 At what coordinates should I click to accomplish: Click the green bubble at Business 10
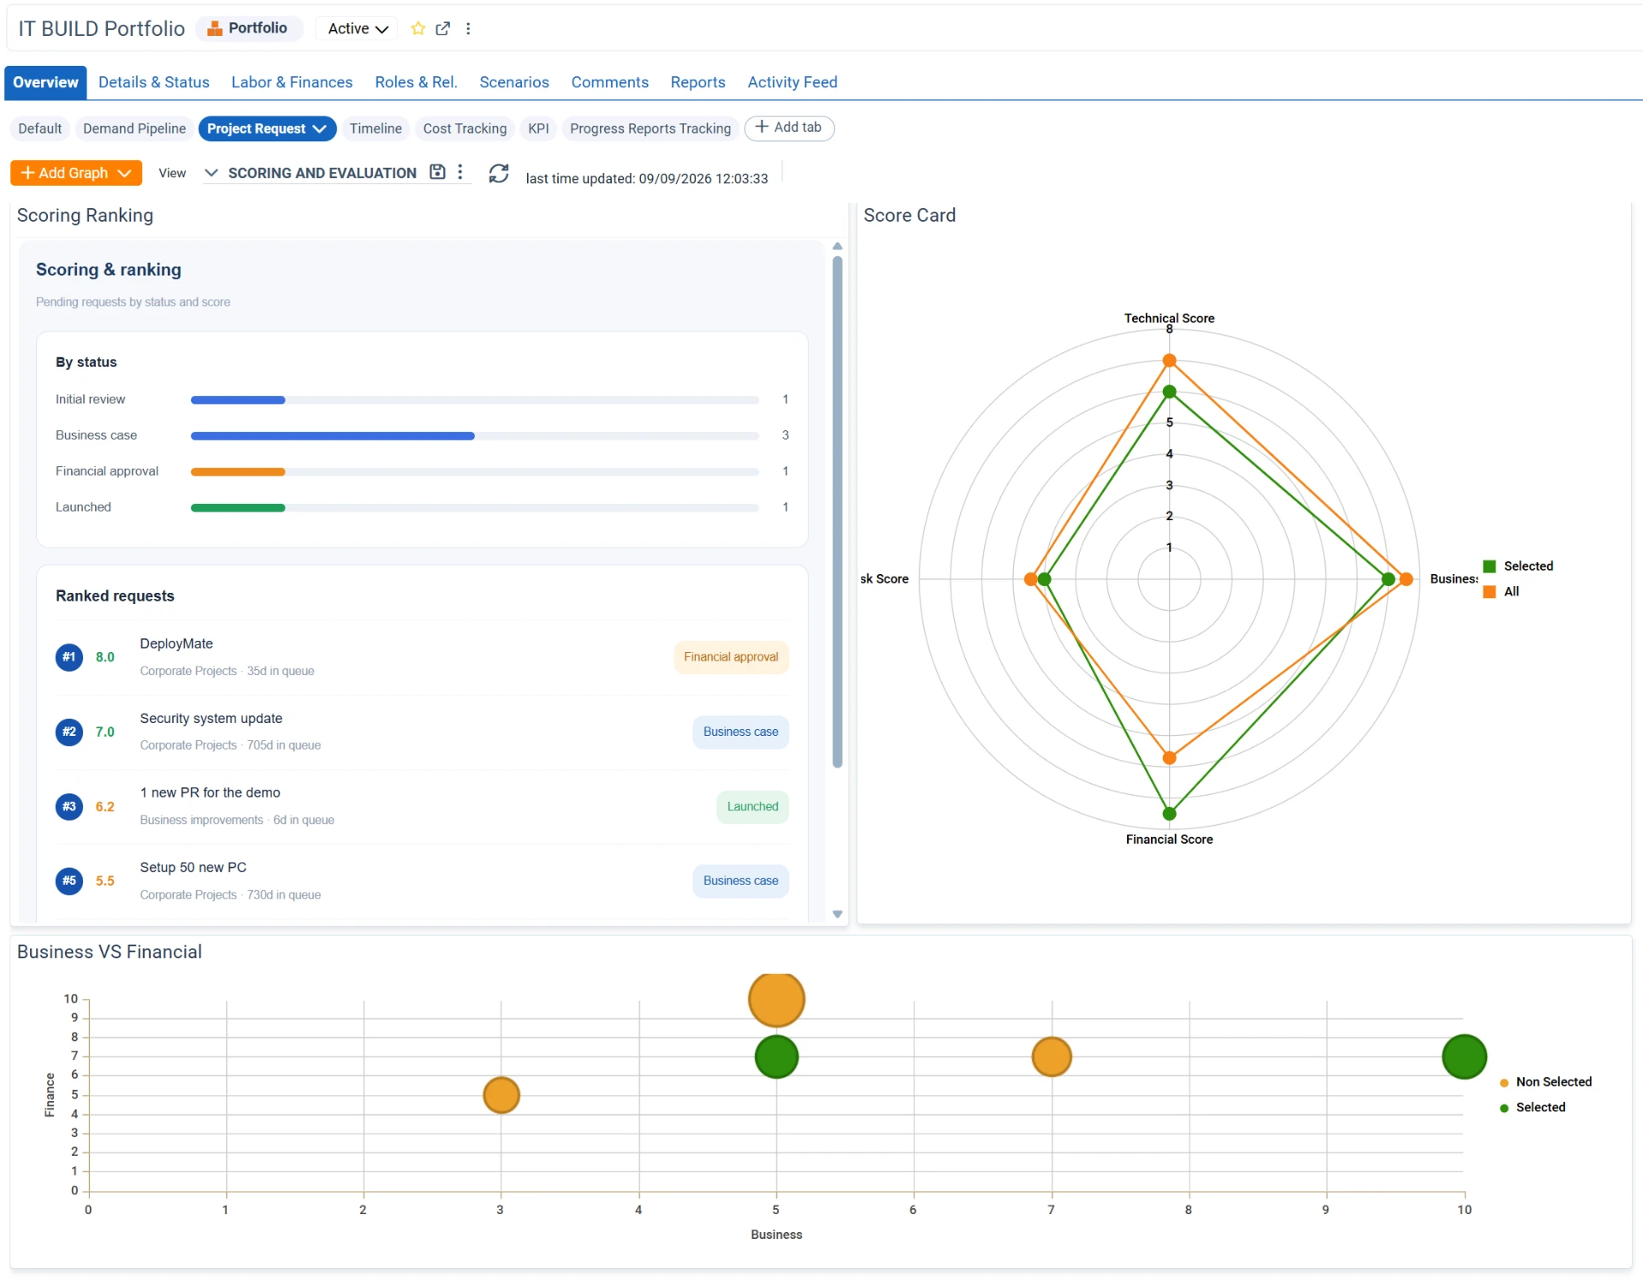1464,1057
